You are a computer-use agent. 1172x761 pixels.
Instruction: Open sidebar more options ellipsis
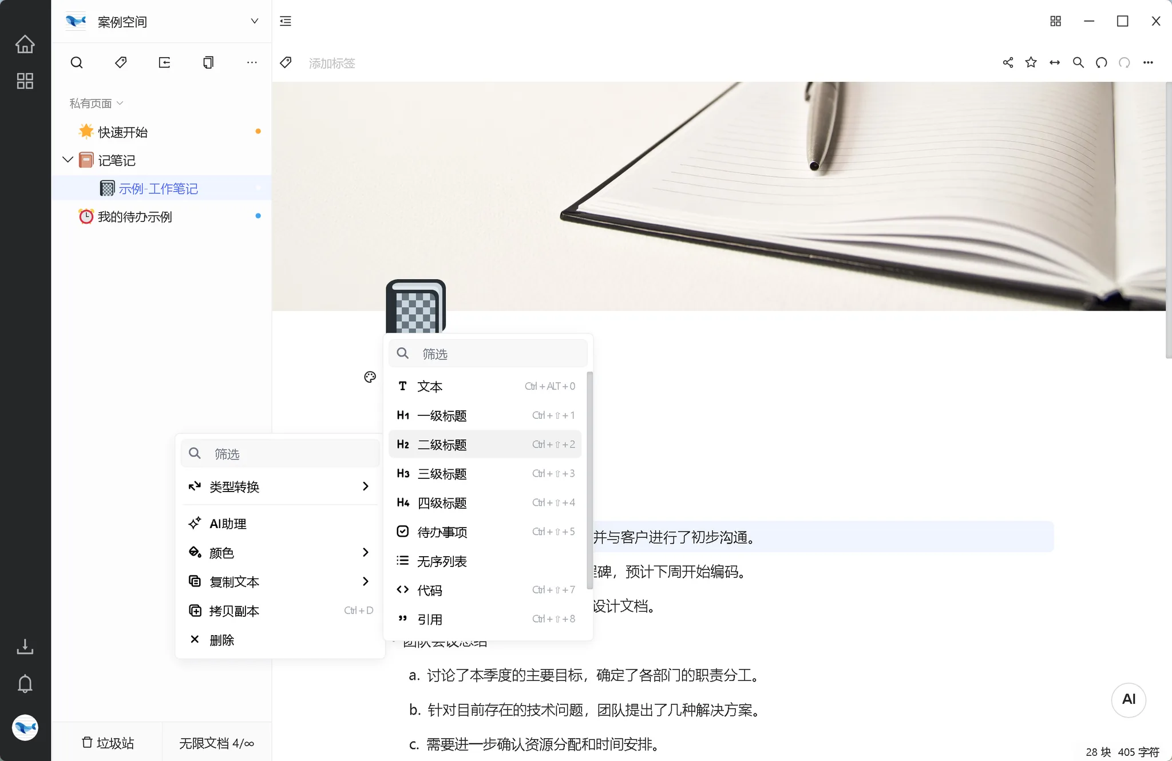252,62
